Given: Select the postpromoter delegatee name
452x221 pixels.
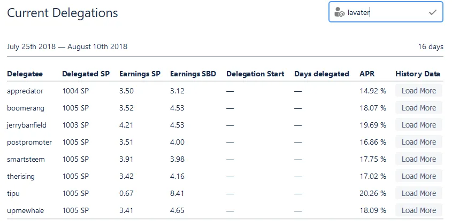Looking at the screenshot, I should (x=29, y=142).
